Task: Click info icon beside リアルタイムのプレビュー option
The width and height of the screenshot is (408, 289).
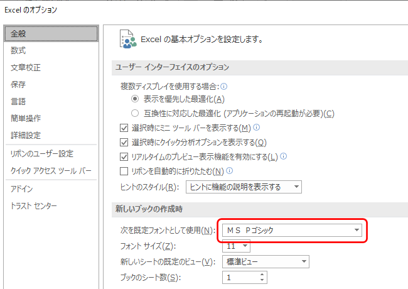Action: tap(283, 156)
